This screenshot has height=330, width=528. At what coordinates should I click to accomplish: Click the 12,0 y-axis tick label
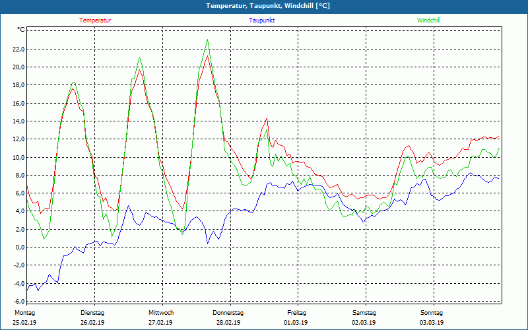pos(18,139)
